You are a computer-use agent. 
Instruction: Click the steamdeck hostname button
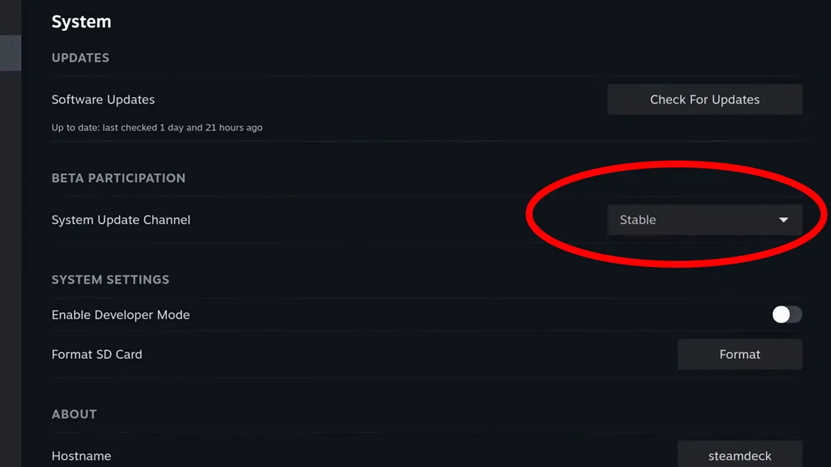click(740, 456)
